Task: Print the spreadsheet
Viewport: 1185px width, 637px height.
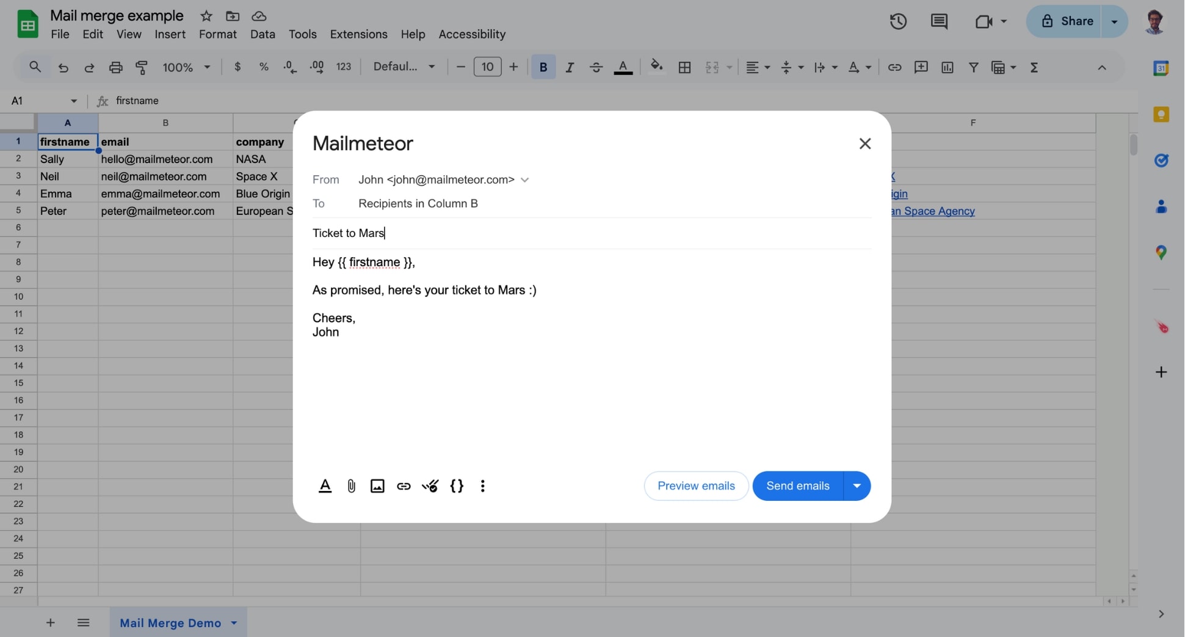Action: 115,67
